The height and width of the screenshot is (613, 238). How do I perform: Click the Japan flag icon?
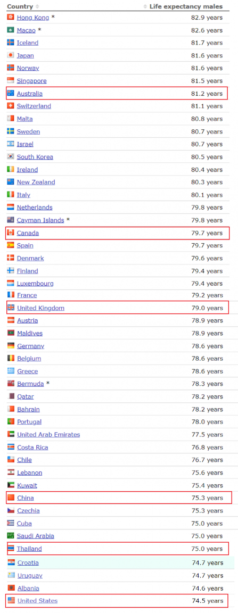point(11,55)
